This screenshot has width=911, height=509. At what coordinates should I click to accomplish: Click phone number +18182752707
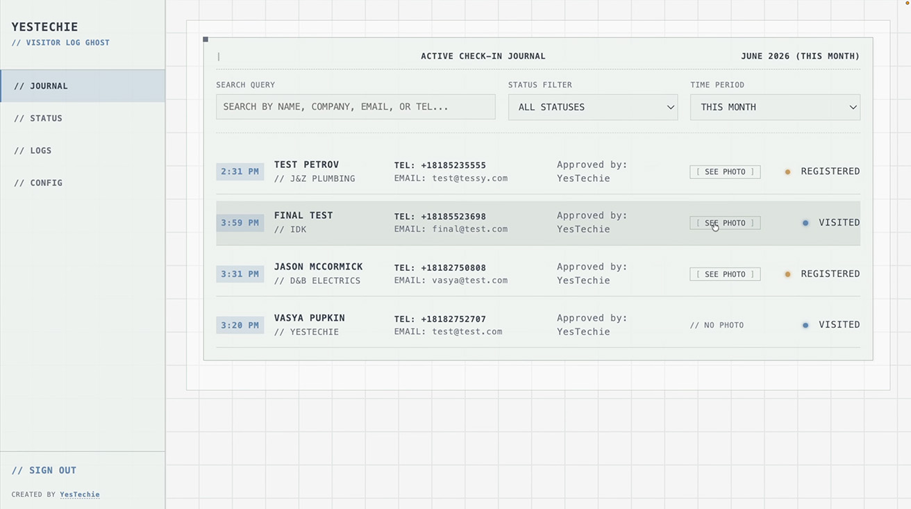(x=453, y=319)
